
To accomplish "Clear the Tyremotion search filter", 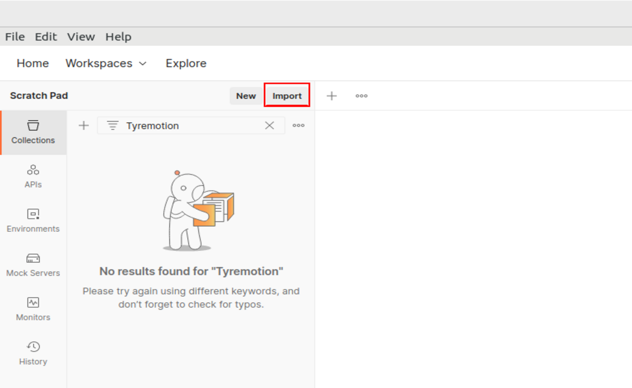I will point(269,126).
